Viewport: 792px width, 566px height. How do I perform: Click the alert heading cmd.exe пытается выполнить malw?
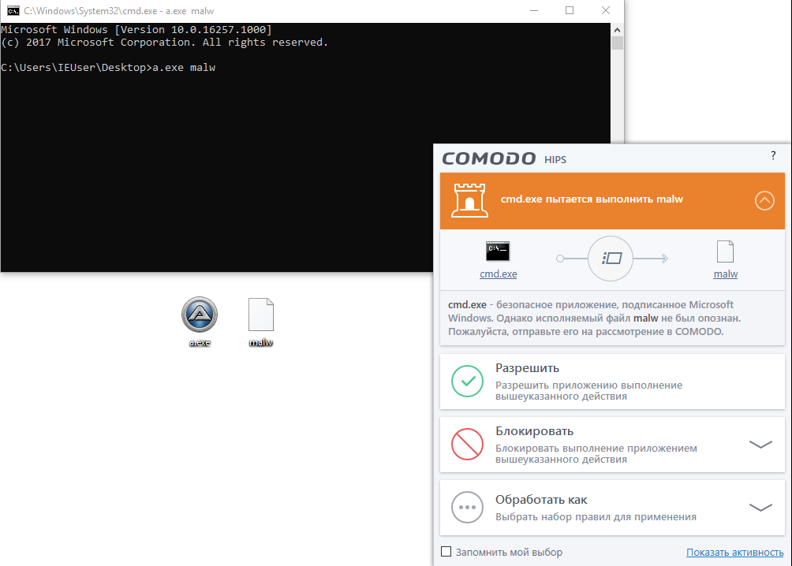click(592, 199)
